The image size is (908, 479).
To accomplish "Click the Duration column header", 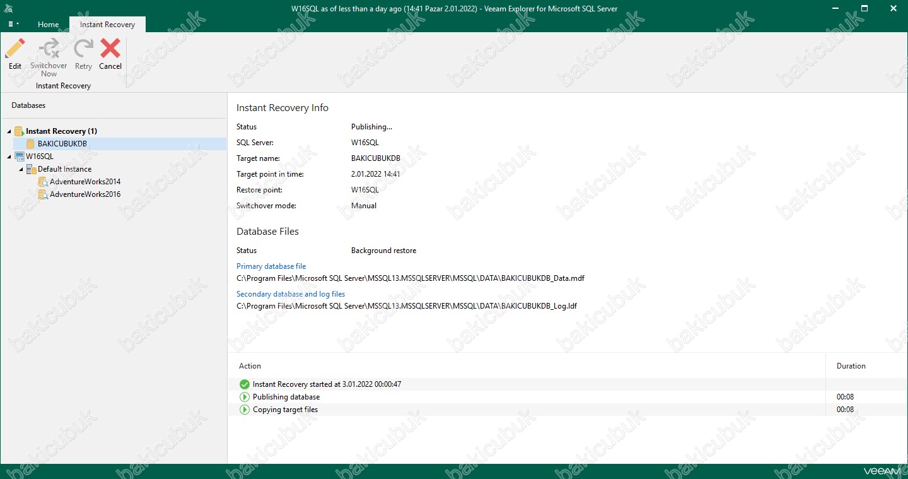I will click(851, 366).
